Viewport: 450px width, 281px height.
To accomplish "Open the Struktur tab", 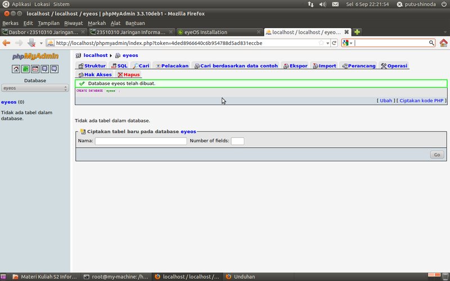I will (x=92, y=66).
